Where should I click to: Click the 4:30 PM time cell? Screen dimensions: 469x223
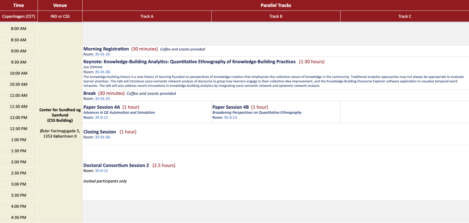(19, 217)
